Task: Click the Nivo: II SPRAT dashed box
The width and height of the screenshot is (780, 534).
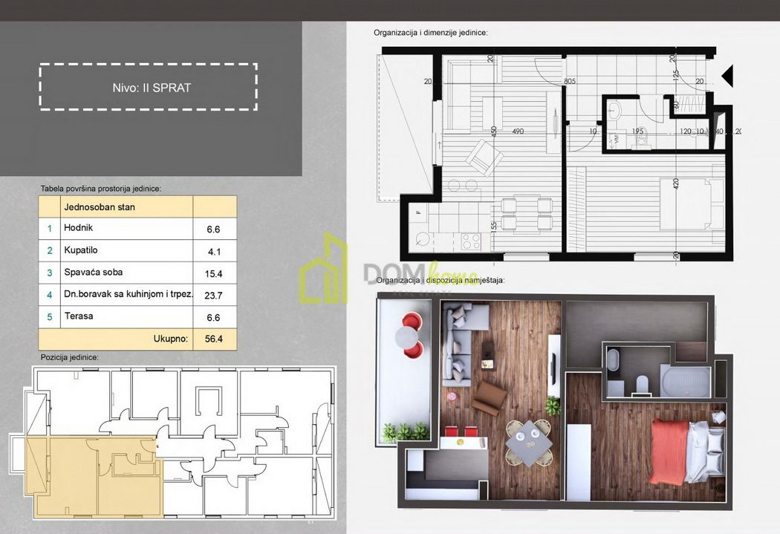Action: pos(148,88)
